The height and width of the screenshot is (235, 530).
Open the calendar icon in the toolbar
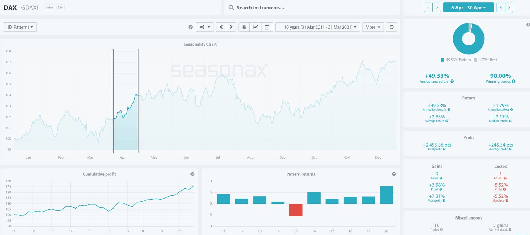[267, 27]
